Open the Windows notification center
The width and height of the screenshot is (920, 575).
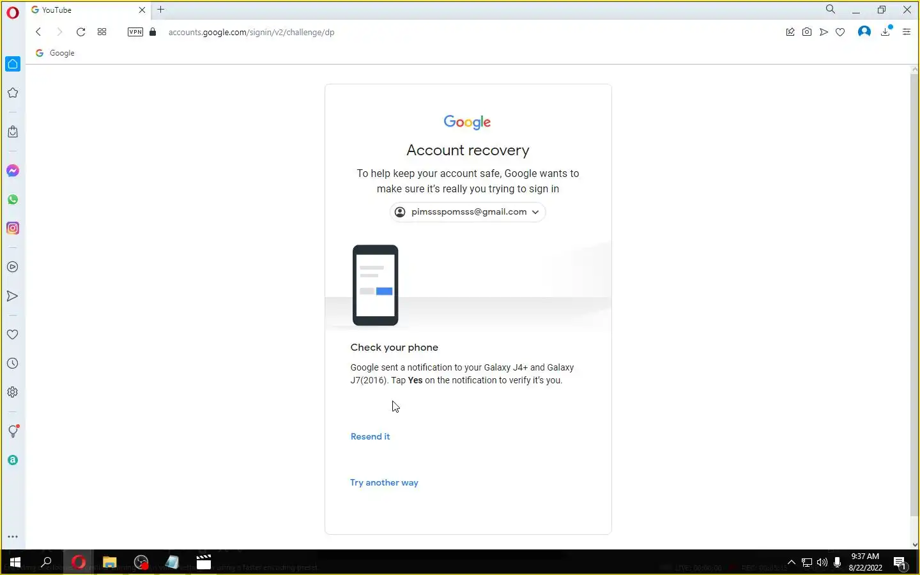(900, 563)
